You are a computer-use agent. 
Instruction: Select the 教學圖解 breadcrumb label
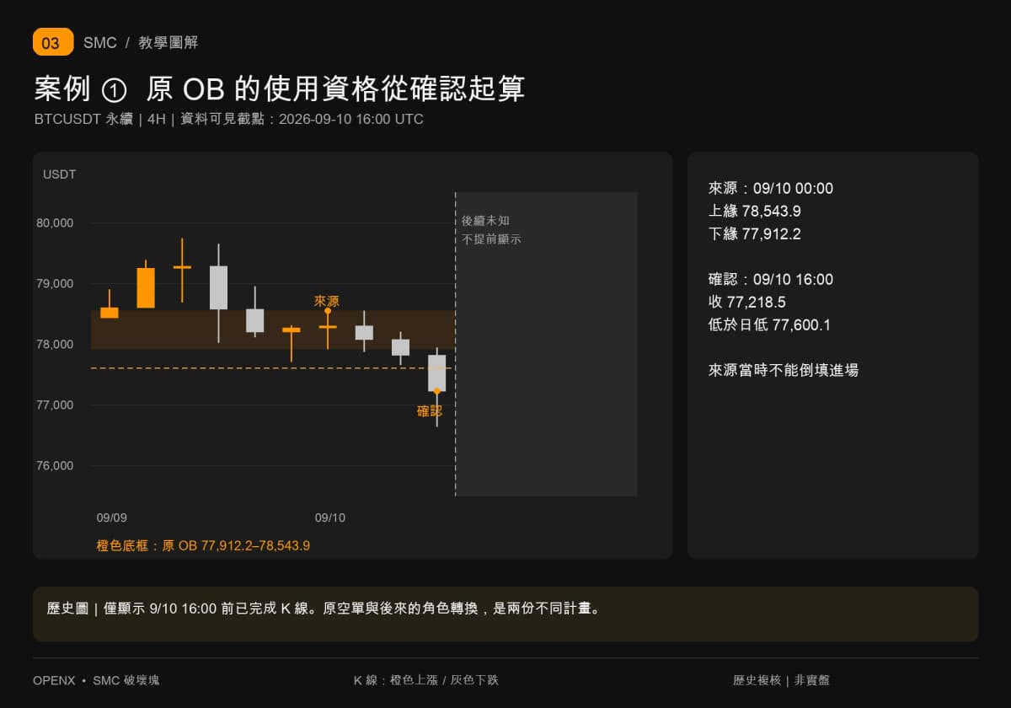point(168,43)
